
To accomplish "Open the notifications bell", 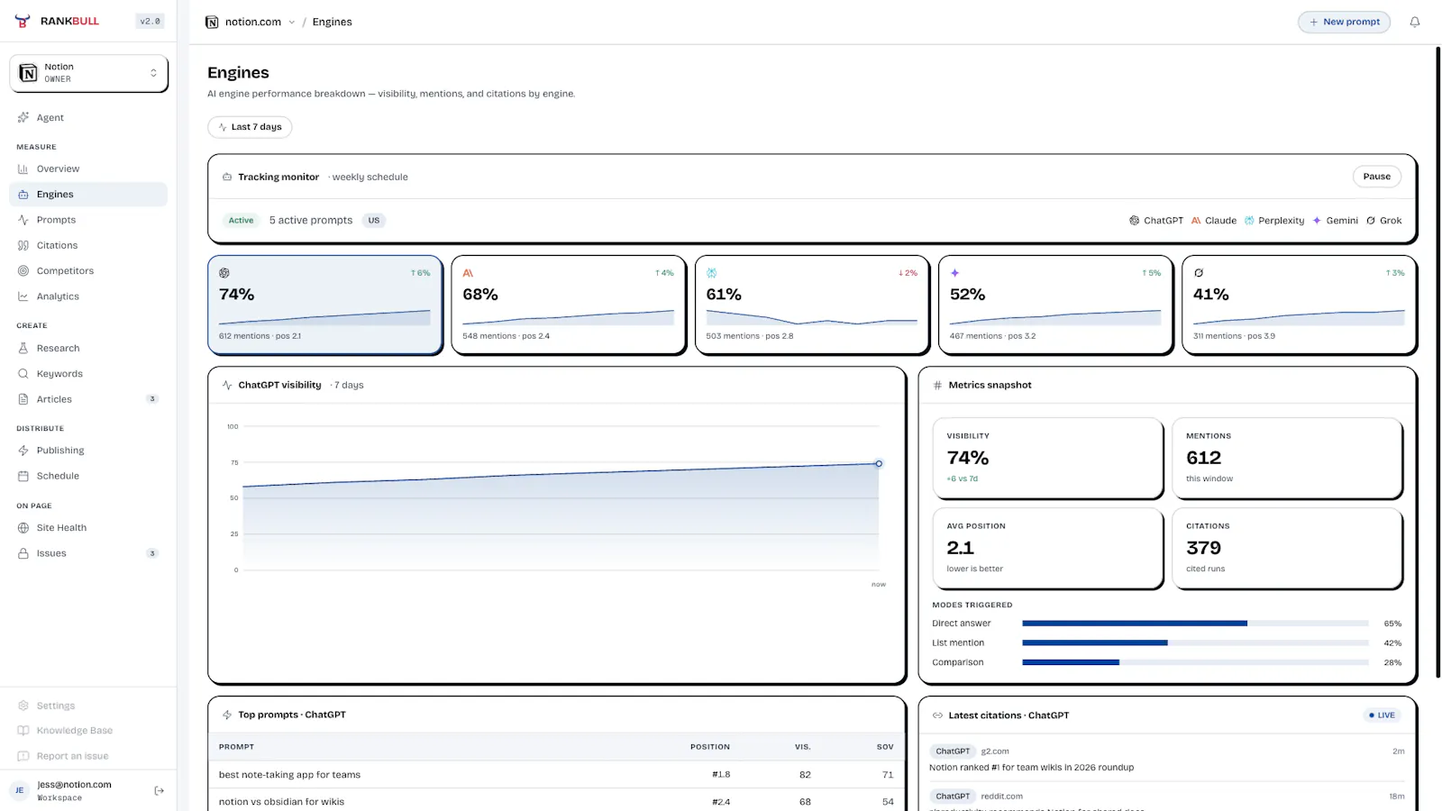I will (1415, 22).
